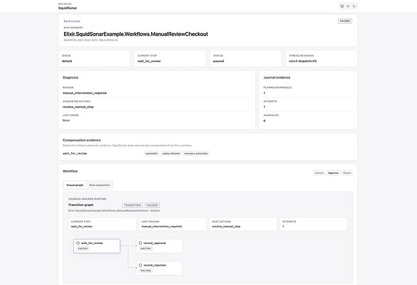Reject the manual review step
This screenshot has height=285, width=417.
coord(347,173)
